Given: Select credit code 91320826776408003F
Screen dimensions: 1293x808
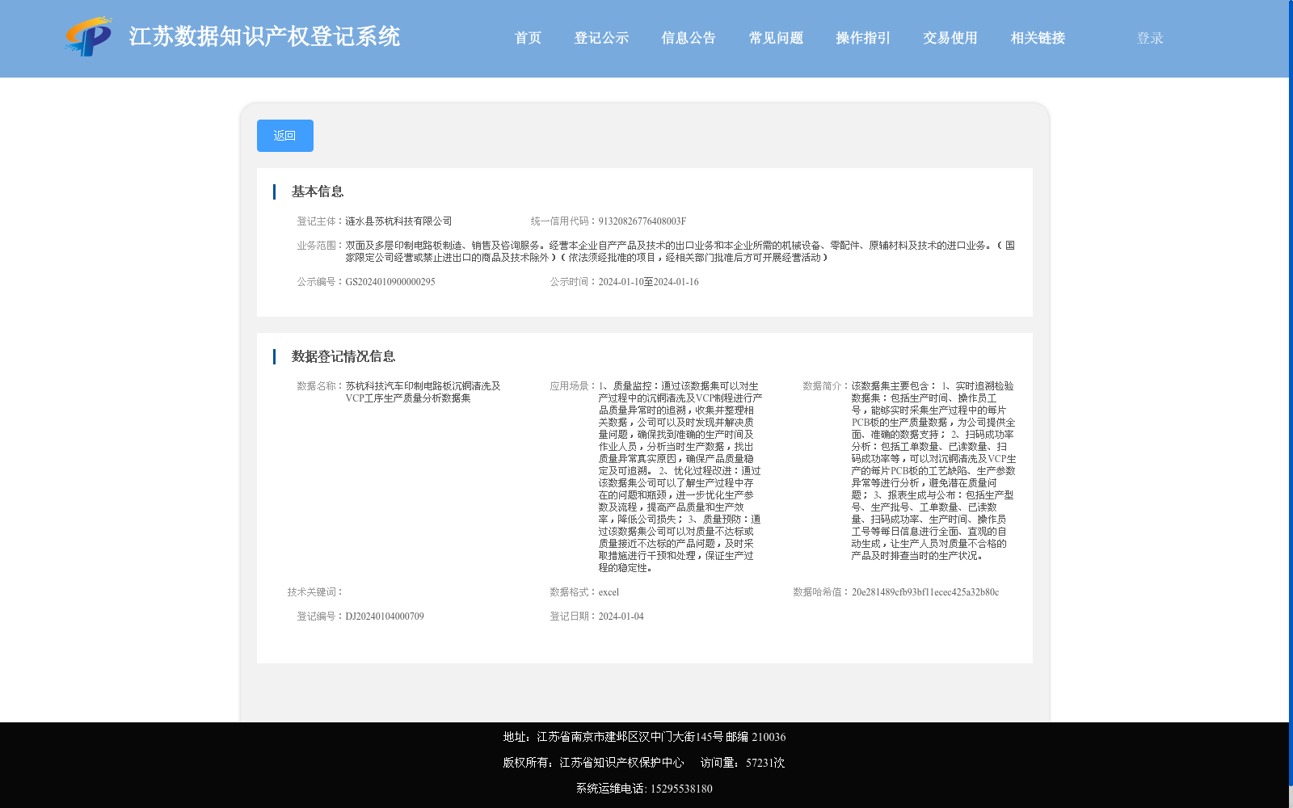Looking at the screenshot, I should click(642, 221).
